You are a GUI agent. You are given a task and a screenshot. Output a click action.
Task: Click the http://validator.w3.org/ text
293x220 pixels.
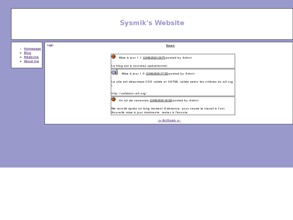click(129, 93)
